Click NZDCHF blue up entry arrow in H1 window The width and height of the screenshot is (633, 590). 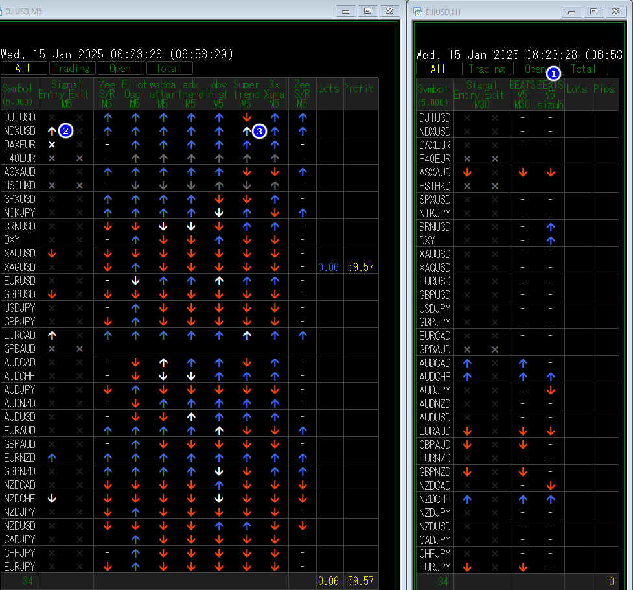click(467, 499)
